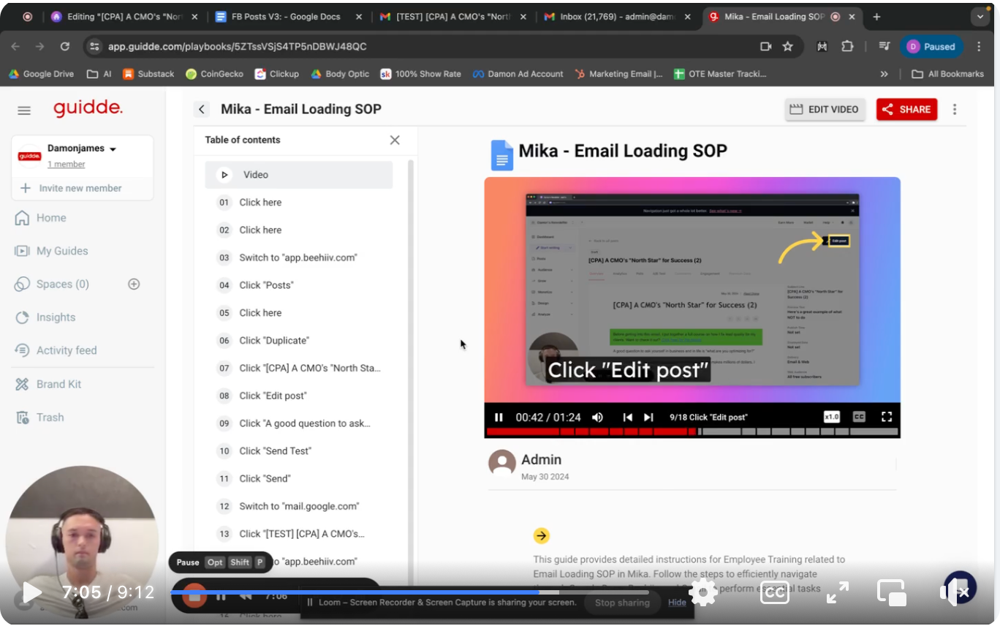Pause the guidde video player
This screenshot has height=626, width=1000.
[x=499, y=417]
